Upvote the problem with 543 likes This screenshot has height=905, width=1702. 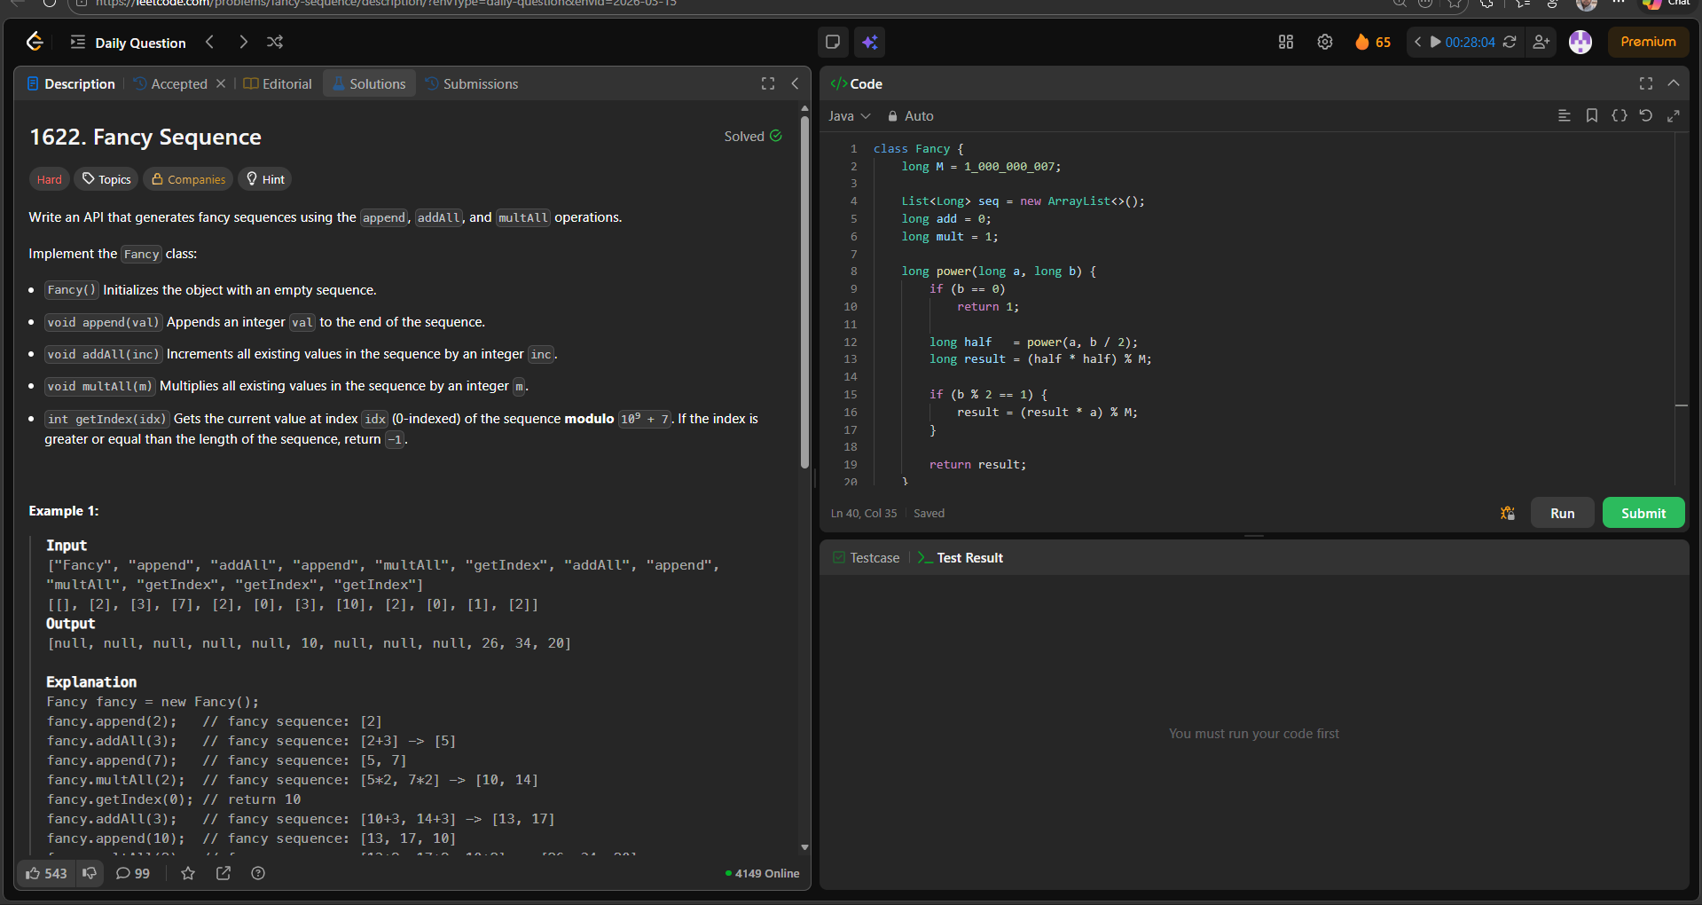tap(46, 873)
